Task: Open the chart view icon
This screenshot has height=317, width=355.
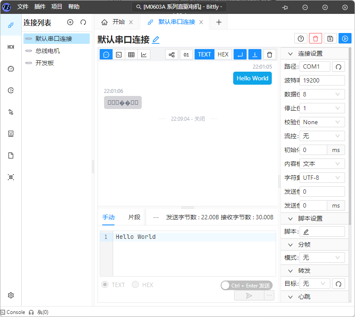Action: click(x=144, y=54)
